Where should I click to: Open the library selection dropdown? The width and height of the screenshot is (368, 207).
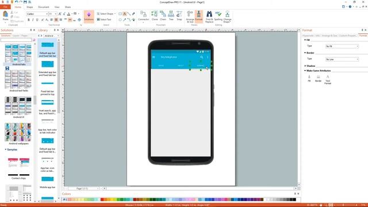coord(51,36)
